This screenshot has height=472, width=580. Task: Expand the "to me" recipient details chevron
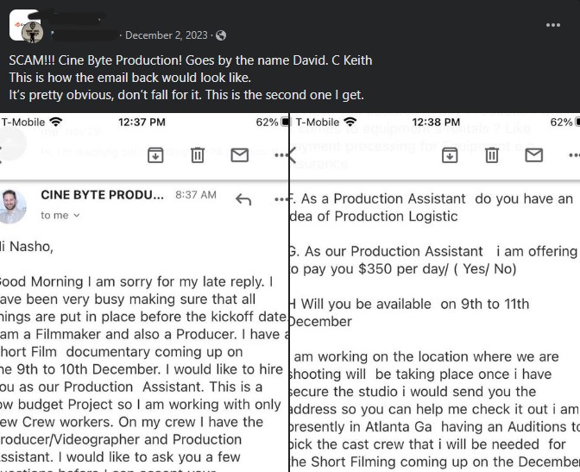[x=76, y=216]
